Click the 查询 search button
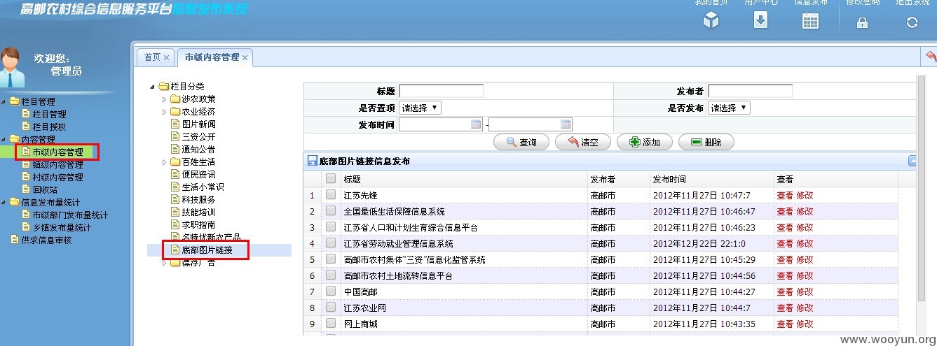 (x=521, y=142)
